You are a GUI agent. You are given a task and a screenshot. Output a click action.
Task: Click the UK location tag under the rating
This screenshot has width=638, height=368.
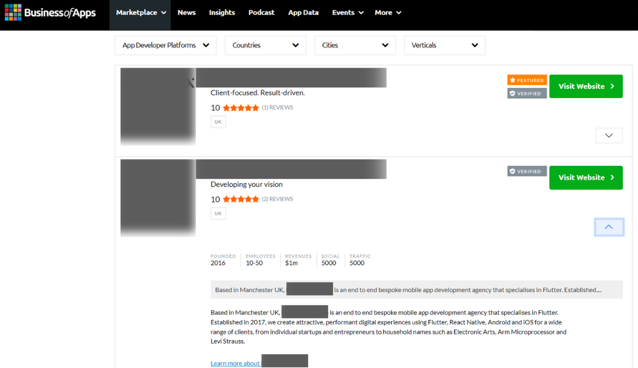pyautogui.click(x=218, y=122)
